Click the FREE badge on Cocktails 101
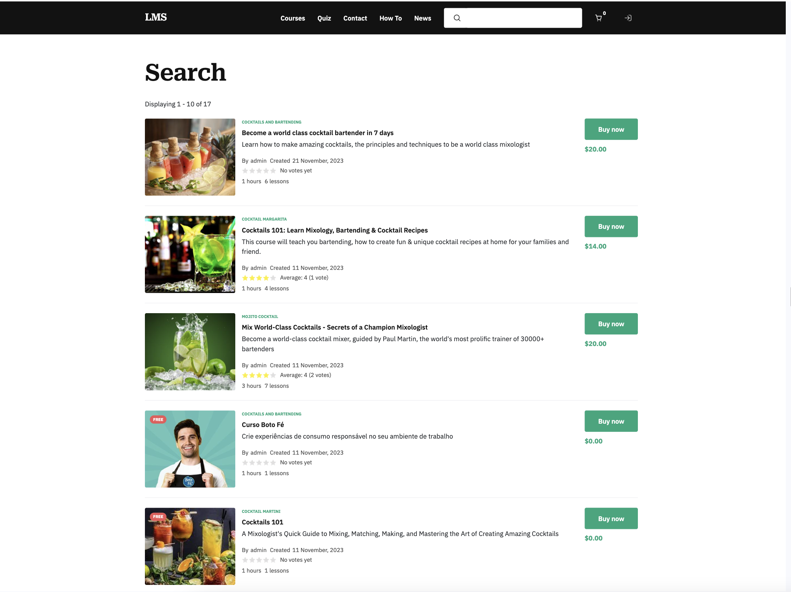This screenshot has width=791, height=592. pos(158,517)
